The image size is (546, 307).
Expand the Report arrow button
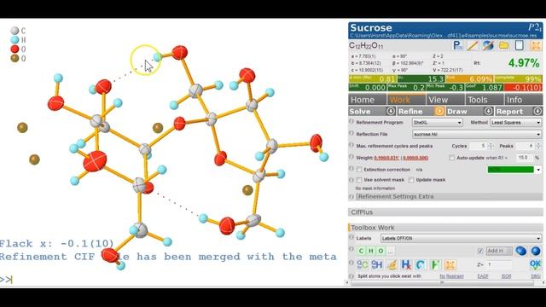pos(537,111)
